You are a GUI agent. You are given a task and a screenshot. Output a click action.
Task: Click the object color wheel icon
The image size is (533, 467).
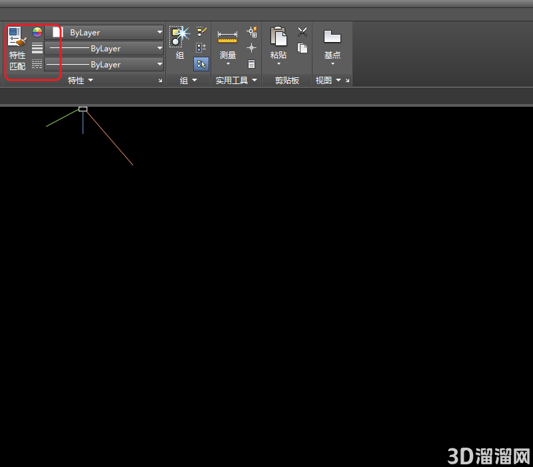coord(37,32)
